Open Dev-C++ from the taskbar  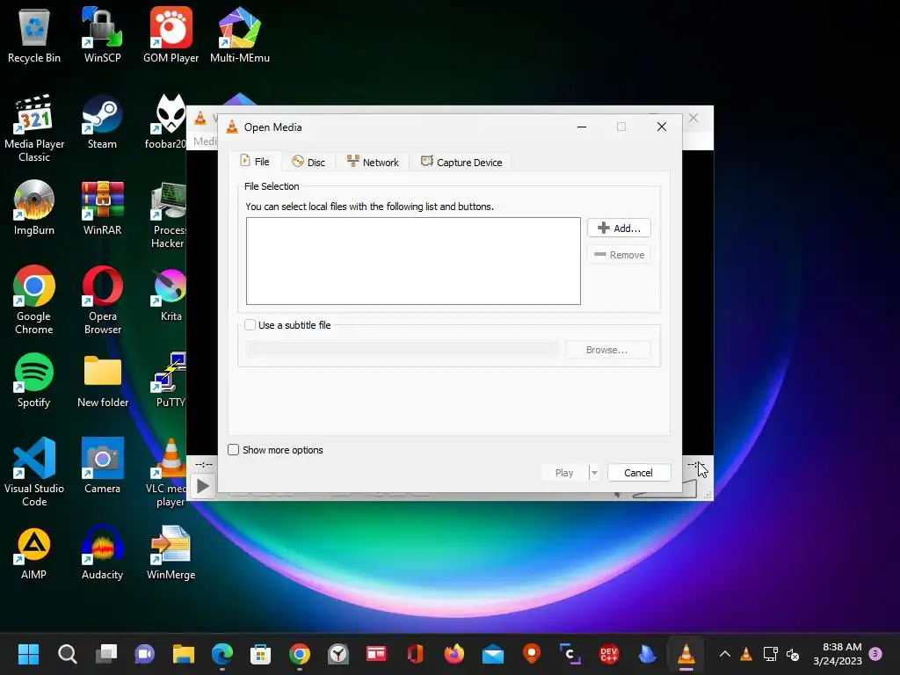[608, 654]
